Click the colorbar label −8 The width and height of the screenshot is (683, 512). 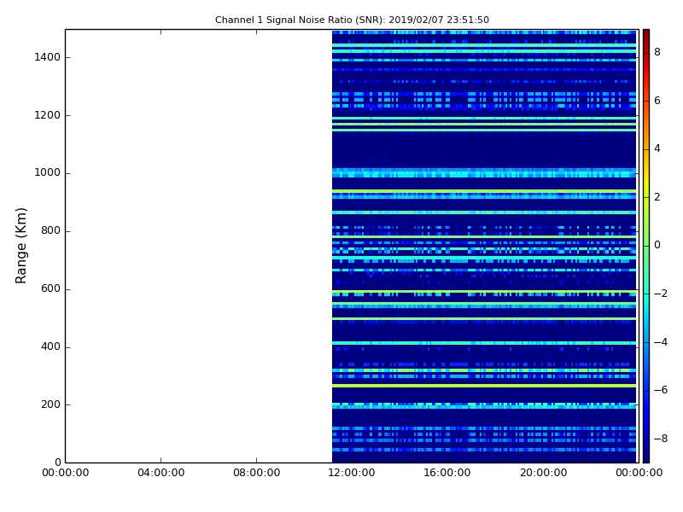661,439
